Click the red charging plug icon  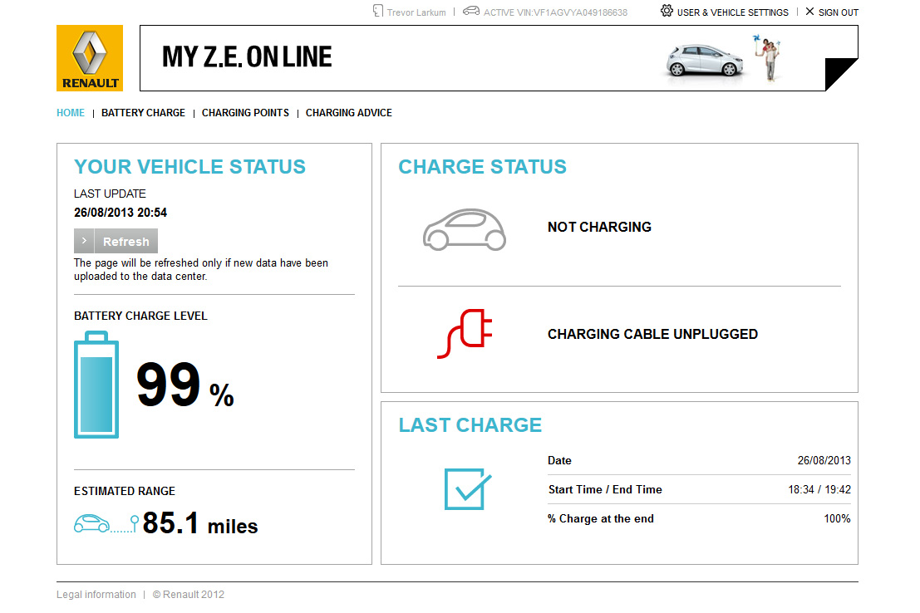(x=465, y=334)
